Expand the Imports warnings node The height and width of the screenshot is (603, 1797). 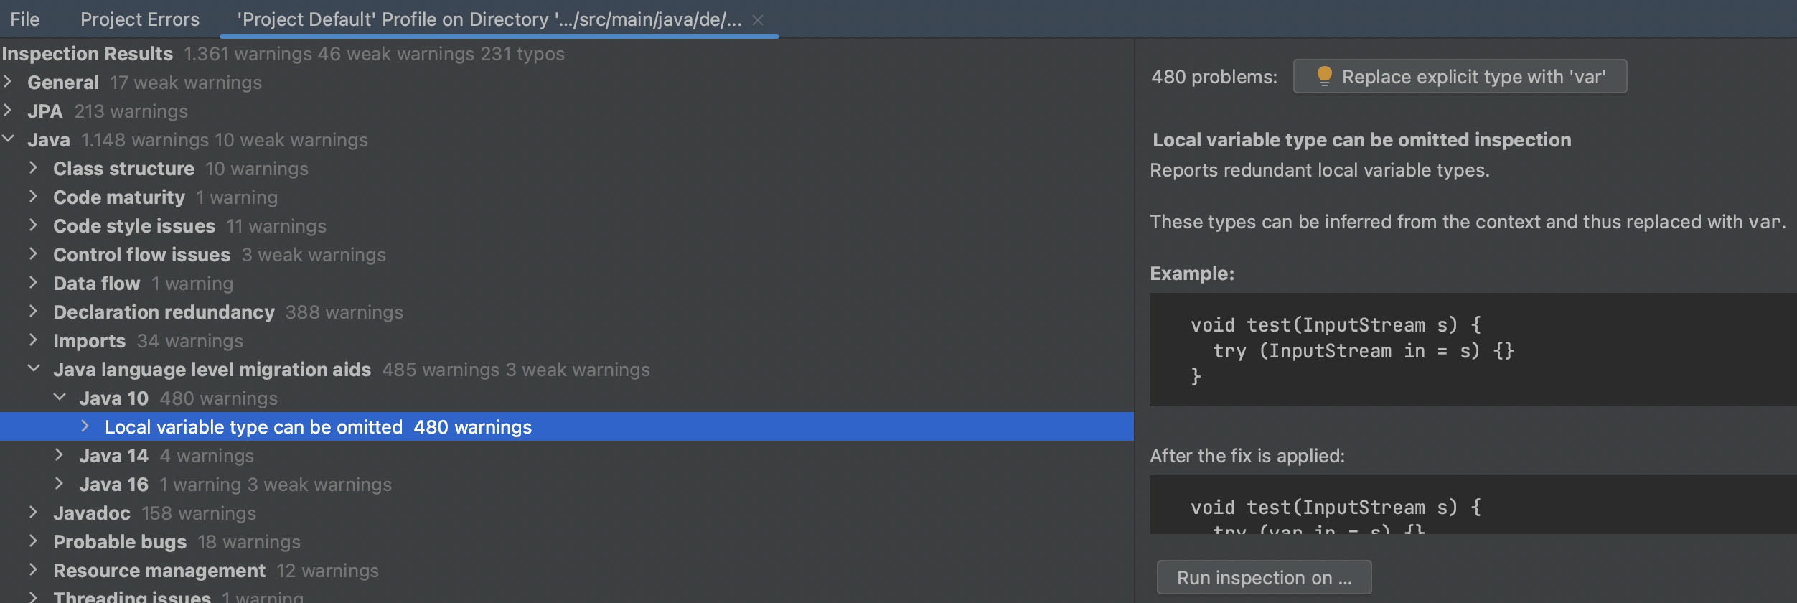33,340
